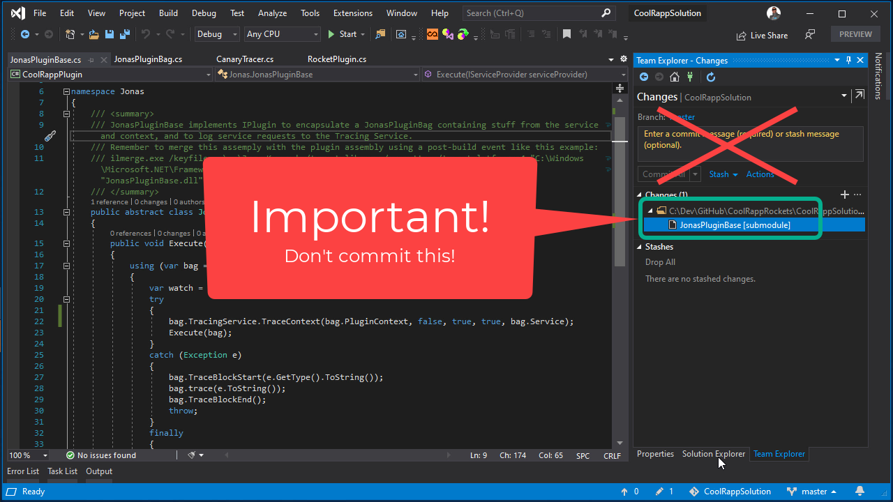Viewport: 893px width, 502px height.
Task: Open the Debug configuration dropdown
Action: point(216,33)
